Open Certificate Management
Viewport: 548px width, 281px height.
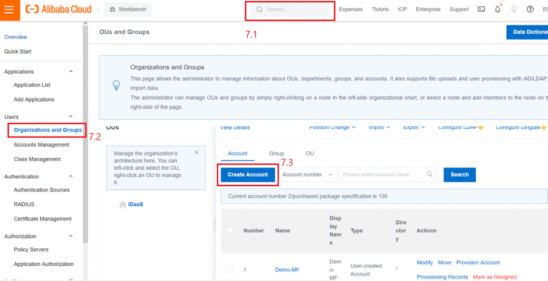[x=43, y=219]
